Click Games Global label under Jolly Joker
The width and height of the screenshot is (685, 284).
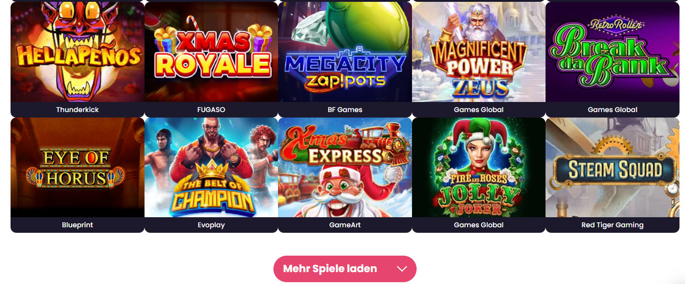(479, 225)
